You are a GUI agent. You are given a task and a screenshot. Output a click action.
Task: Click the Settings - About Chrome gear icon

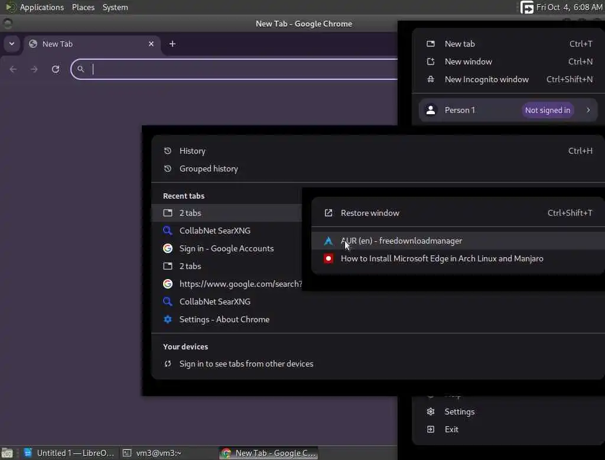point(167,319)
